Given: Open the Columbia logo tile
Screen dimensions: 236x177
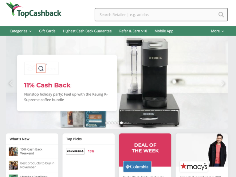Looking at the screenshot, I should pos(137,167).
